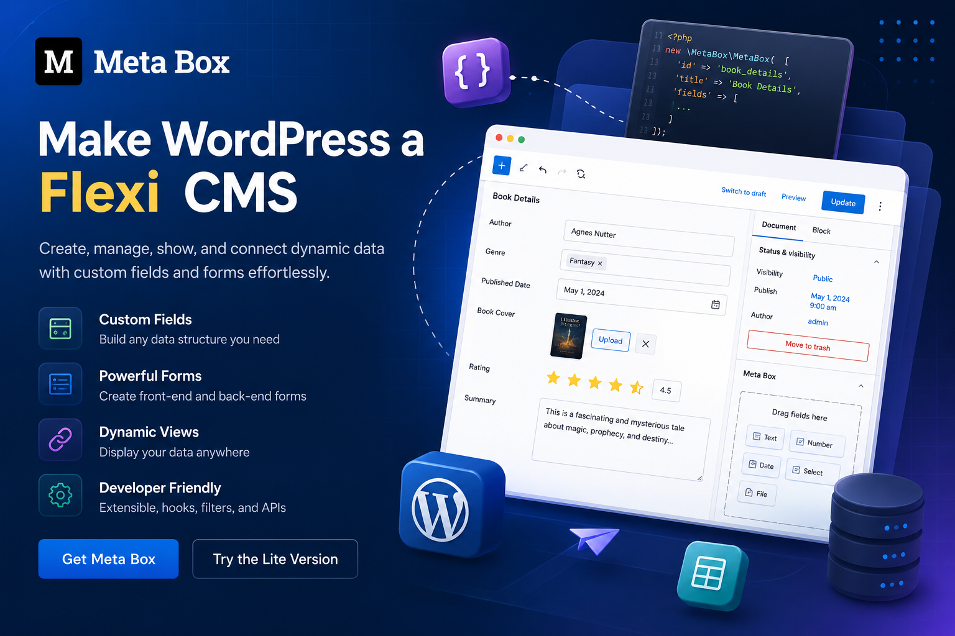955x636 pixels.
Task: Click the Developer Friendly gear icon
Action: point(60,495)
